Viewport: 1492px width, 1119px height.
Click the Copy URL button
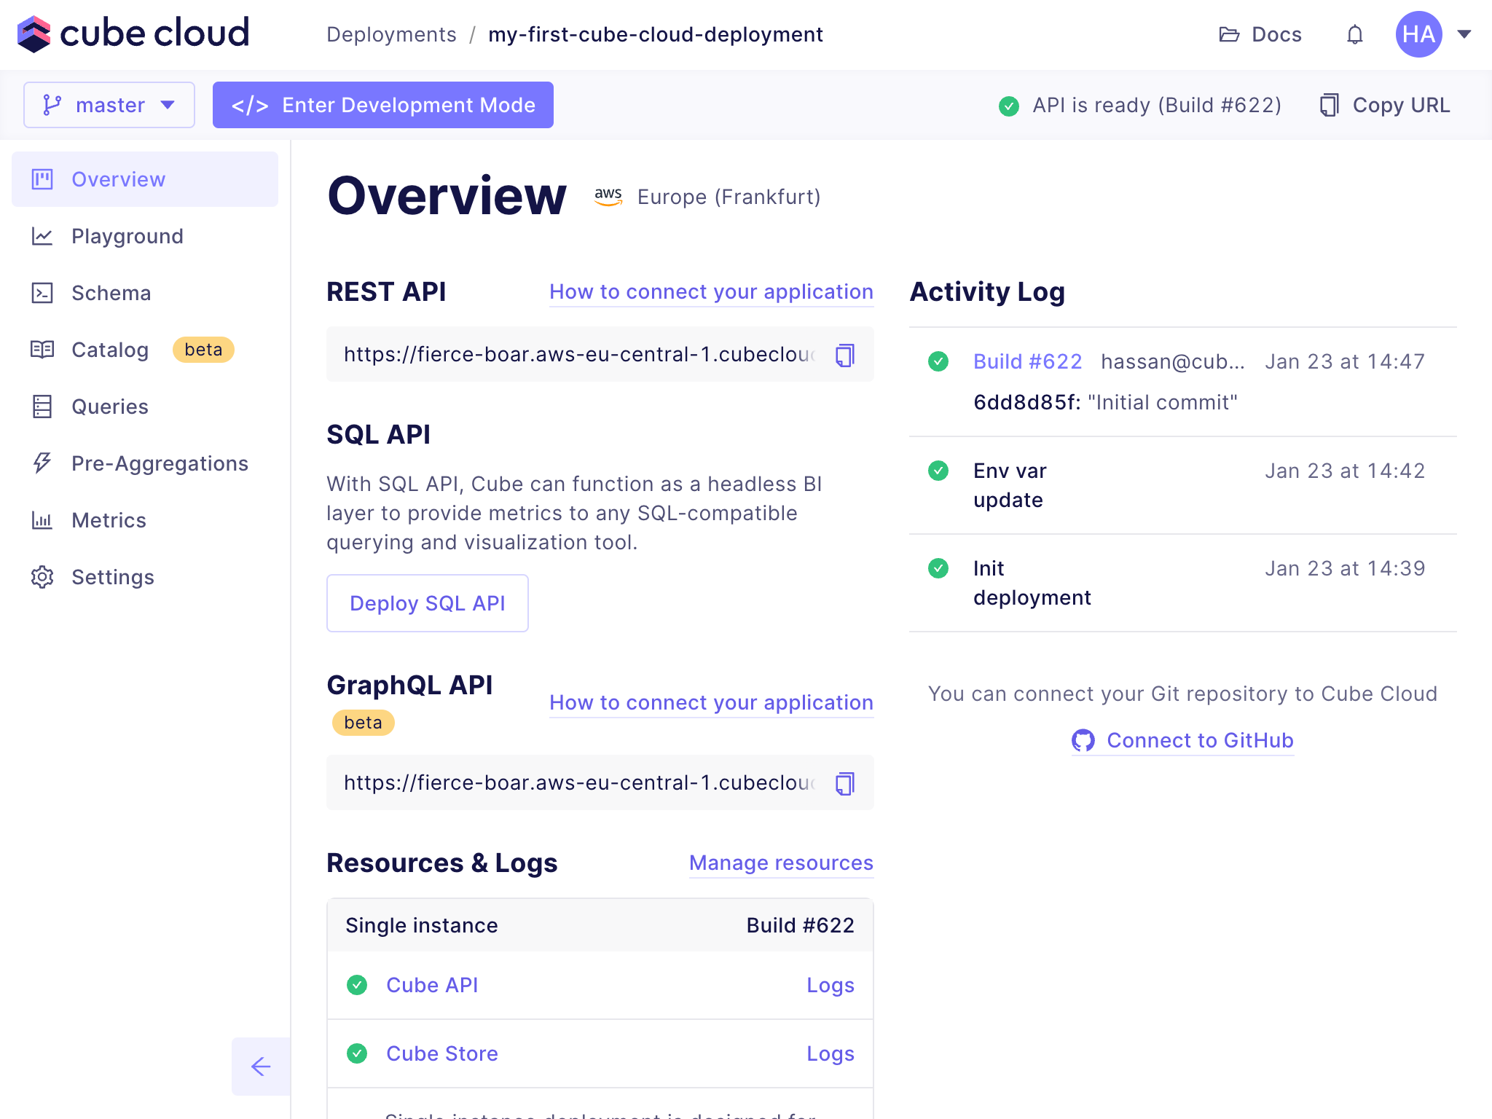tap(1385, 105)
